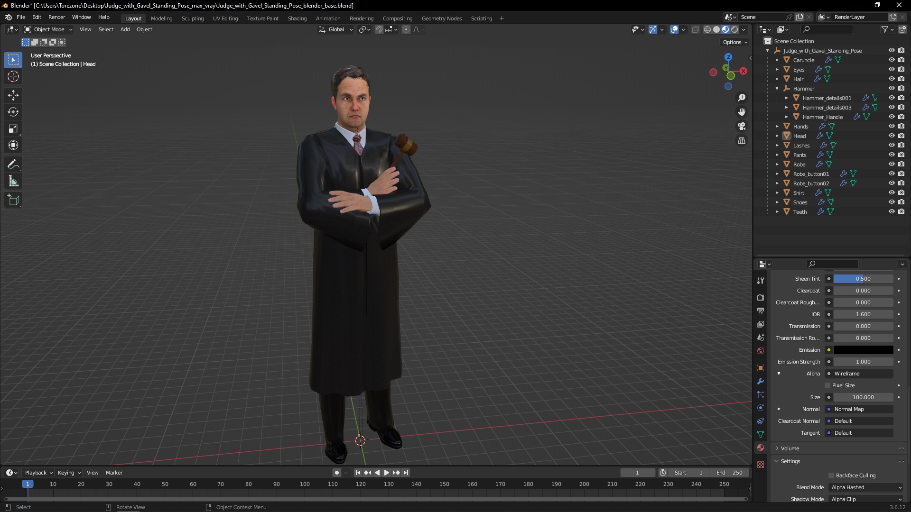Enable Backface Culling checkbox
The image size is (911, 512).
[x=831, y=475]
